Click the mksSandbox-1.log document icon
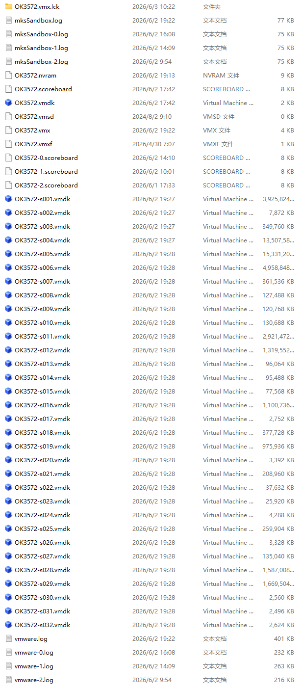This screenshot has width=302, height=687. click(x=8, y=48)
